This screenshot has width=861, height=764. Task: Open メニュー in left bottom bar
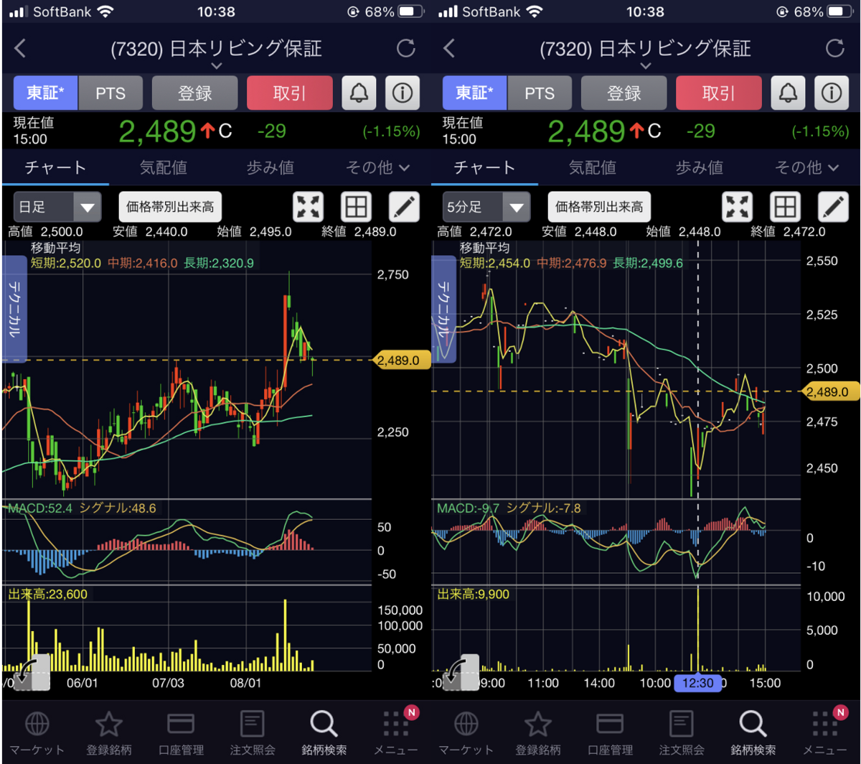(396, 733)
